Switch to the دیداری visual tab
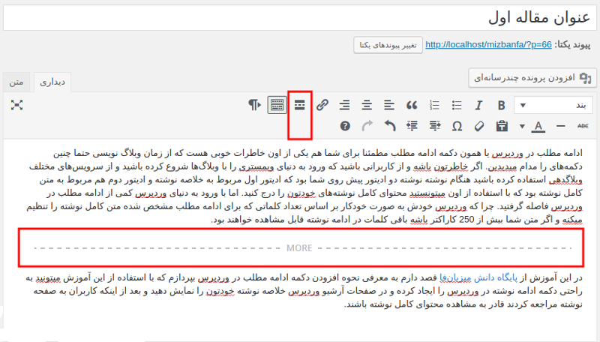The width and height of the screenshot is (600, 342). point(52,82)
